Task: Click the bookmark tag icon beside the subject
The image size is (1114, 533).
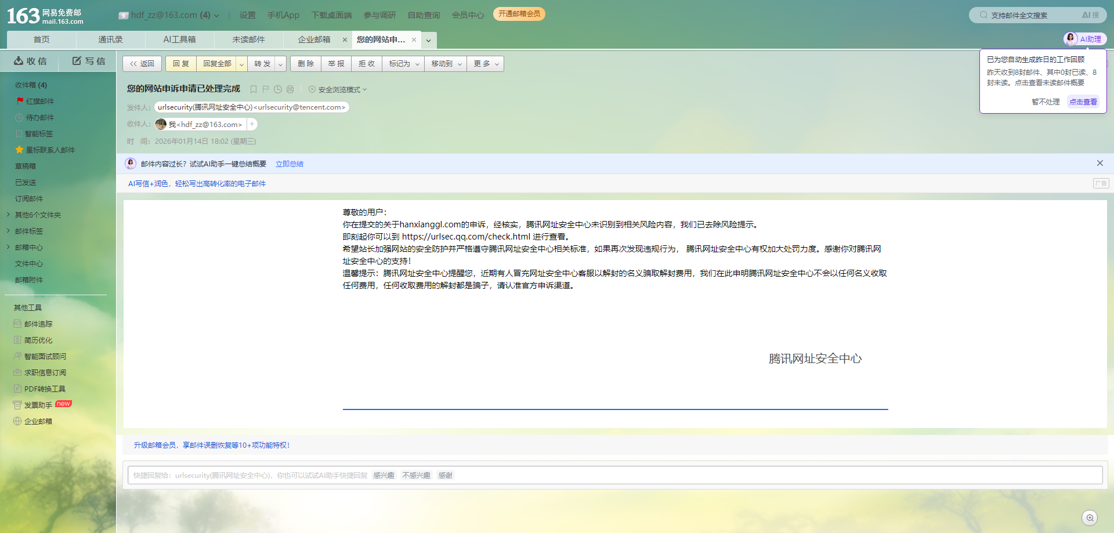Action: coord(254,89)
